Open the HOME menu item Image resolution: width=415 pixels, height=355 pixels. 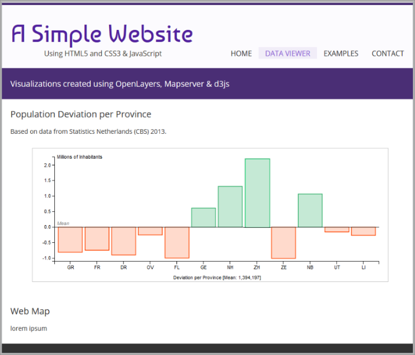[x=241, y=54]
